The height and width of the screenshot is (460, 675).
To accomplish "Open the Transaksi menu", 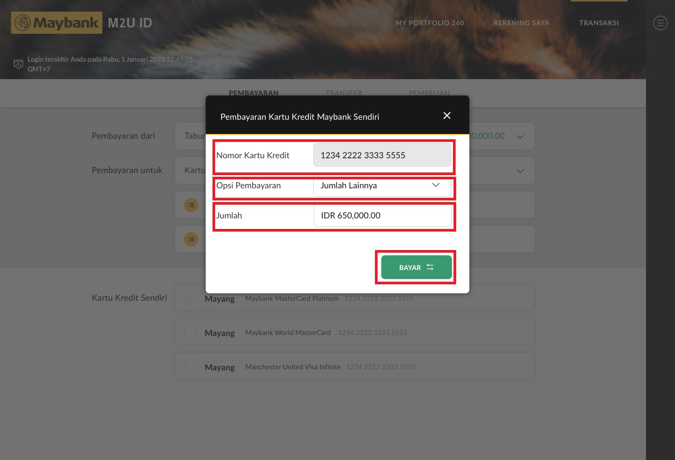I will pos(599,23).
